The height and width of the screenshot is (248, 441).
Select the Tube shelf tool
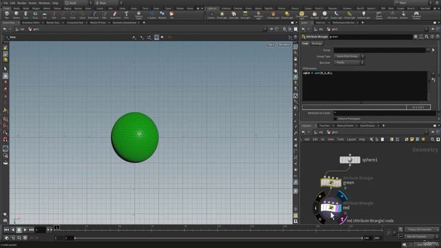(x=25, y=15)
